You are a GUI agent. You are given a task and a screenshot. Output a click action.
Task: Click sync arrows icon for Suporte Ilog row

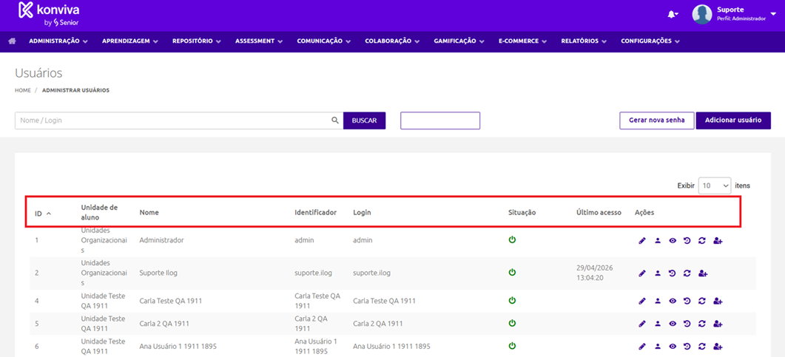point(687,273)
